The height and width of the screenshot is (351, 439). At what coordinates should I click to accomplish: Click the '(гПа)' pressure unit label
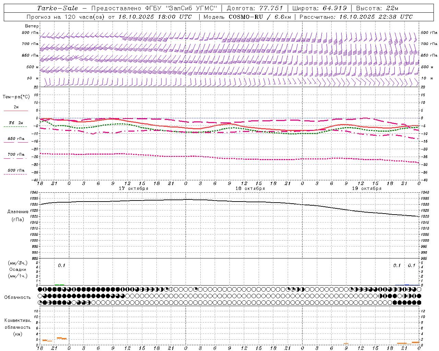point(18,219)
